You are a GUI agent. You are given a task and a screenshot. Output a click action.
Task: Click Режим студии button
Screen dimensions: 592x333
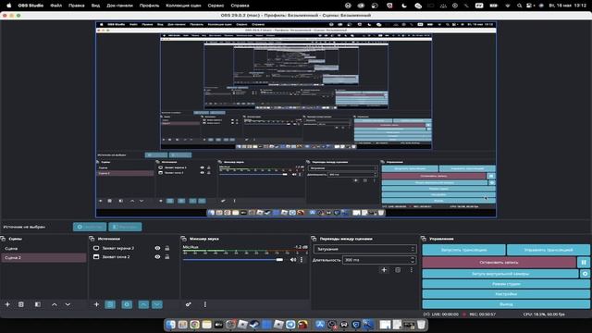506,284
